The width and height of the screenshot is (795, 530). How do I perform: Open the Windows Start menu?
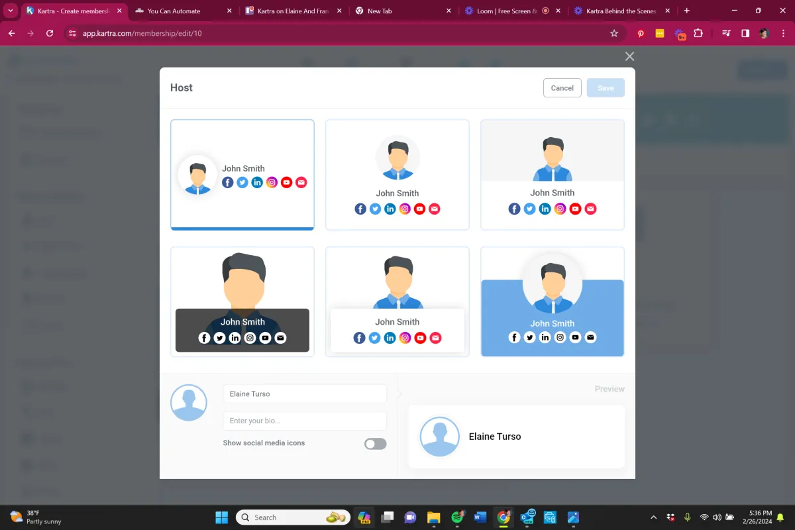pyautogui.click(x=222, y=517)
